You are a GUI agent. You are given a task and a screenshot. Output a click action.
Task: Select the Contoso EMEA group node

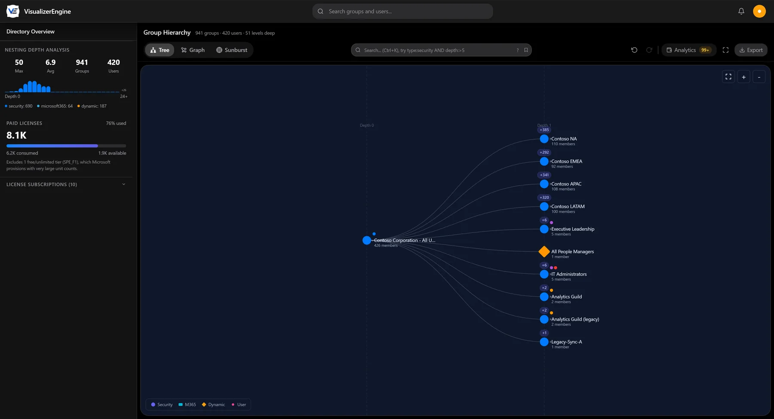pyautogui.click(x=544, y=162)
